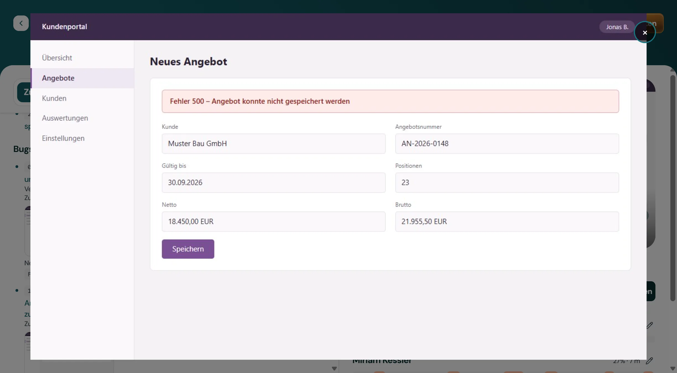The height and width of the screenshot is (373, 677).
Task: Click the Brutto amount field
Action: point(507,222)
